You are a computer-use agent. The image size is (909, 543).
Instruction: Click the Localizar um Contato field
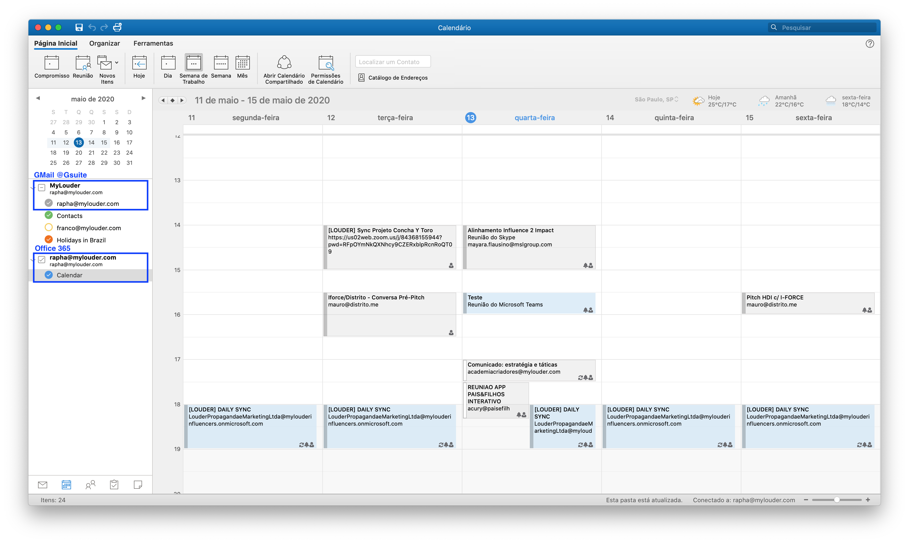coord(392,62)
